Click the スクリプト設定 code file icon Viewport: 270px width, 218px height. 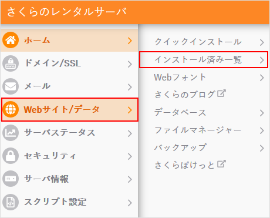[x=11, y=202]
